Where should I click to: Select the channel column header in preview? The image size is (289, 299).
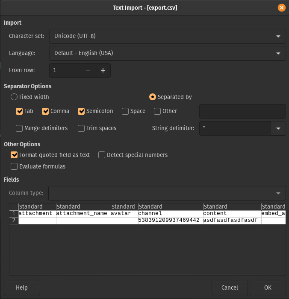click(x=170, y=207)
